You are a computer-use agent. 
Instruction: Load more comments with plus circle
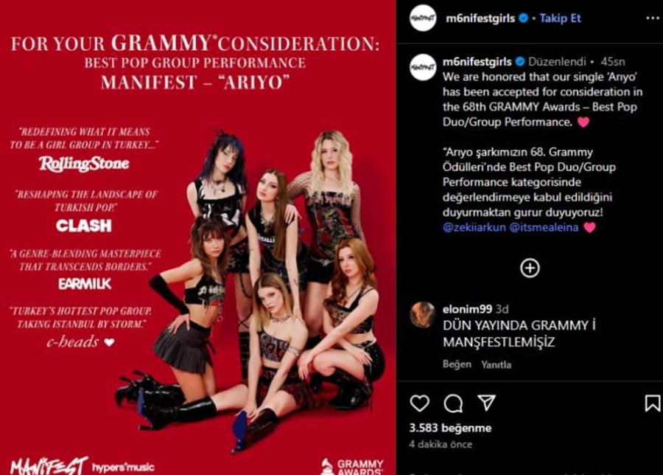(530, 268)
